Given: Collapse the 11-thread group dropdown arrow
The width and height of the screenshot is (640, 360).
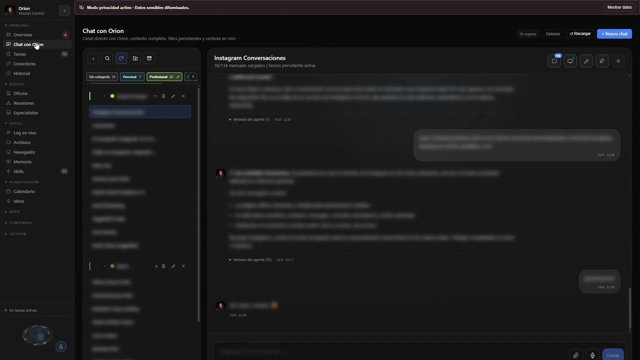Looking at the screenshot, I should point(105,96).
